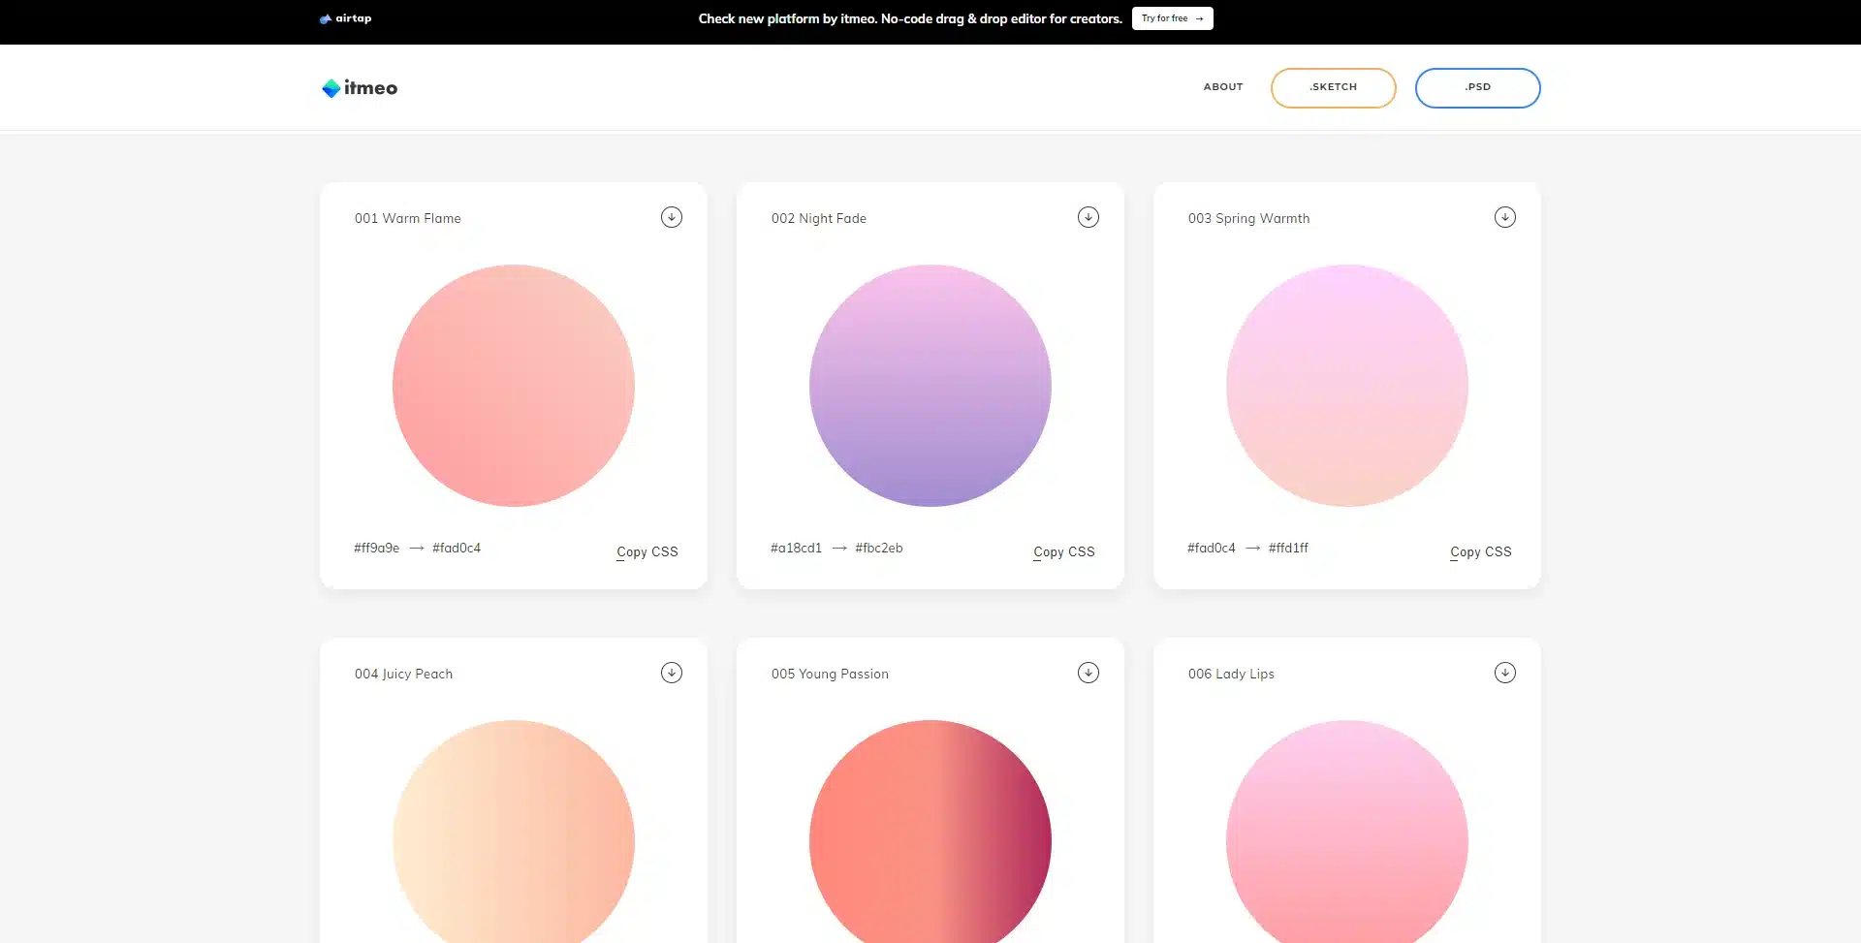
Task: Download the Night Fade gradient
Action: pos(1088,217)
